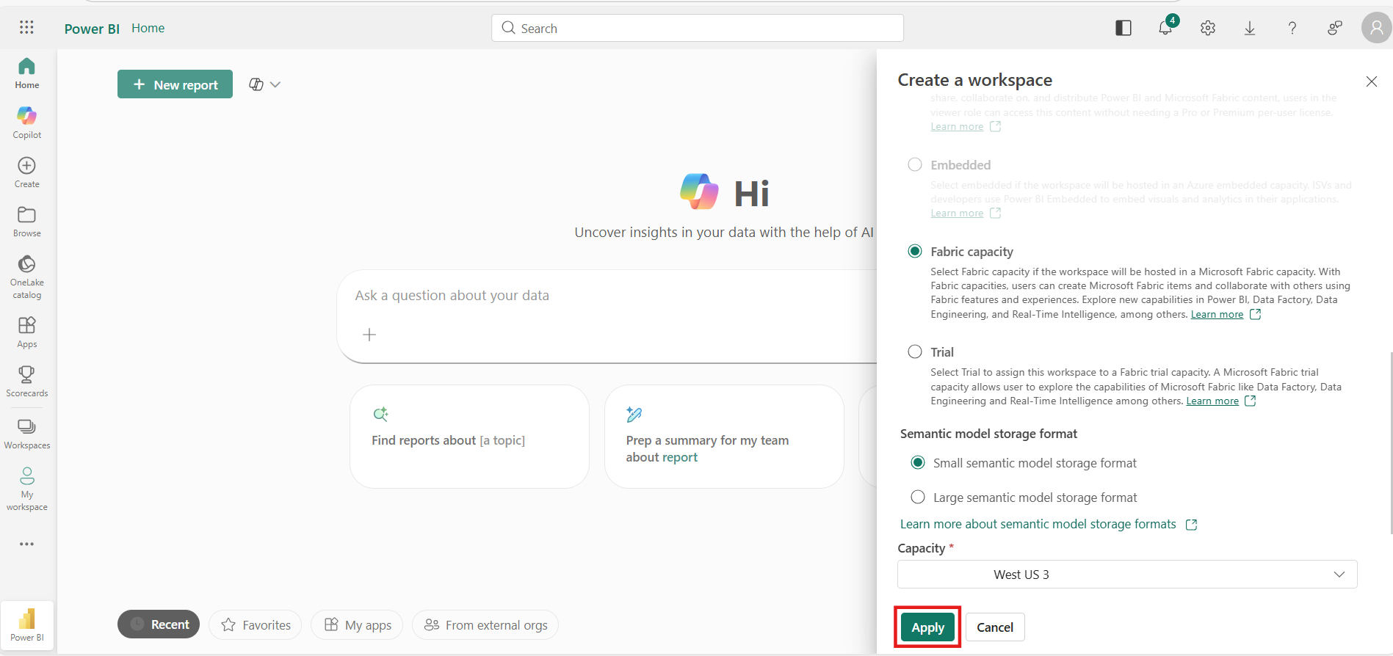The image size is (1393, 656).
Task: Click the Copilot logo beside Hi
Action: (699, 192)
